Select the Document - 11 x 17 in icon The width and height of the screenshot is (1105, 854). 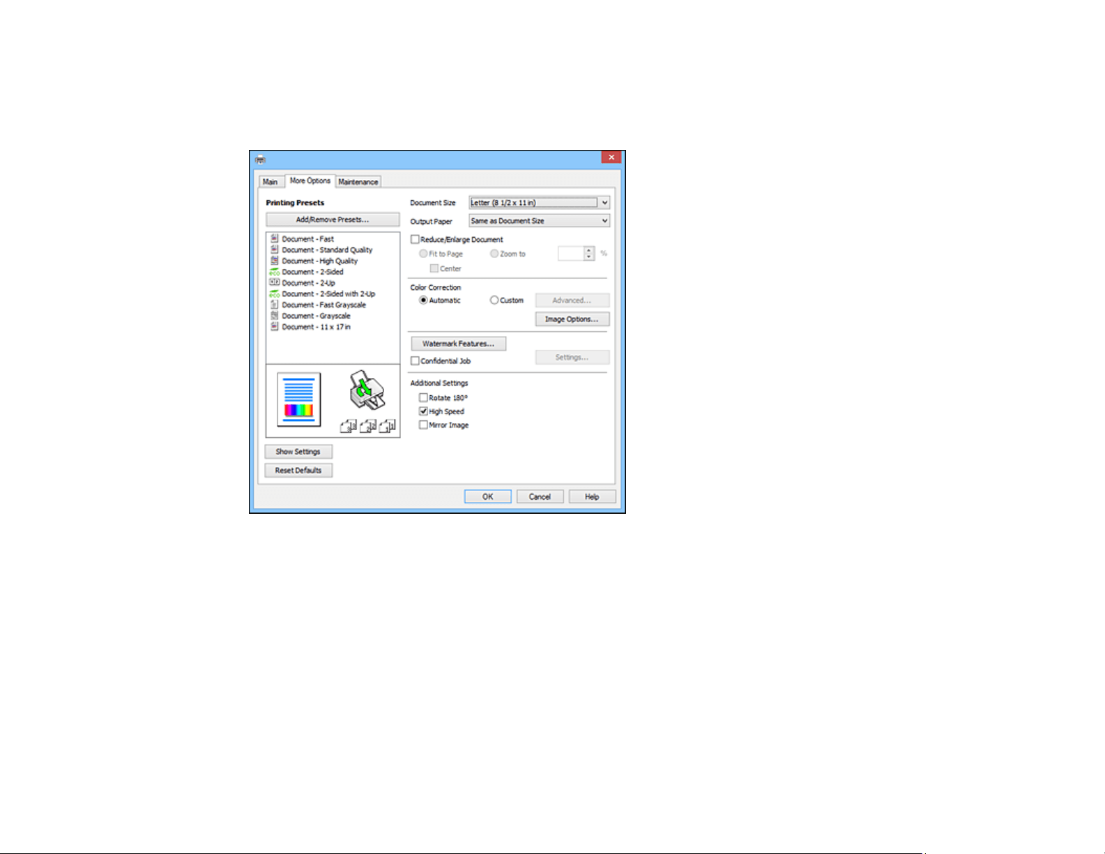point(275,326)
